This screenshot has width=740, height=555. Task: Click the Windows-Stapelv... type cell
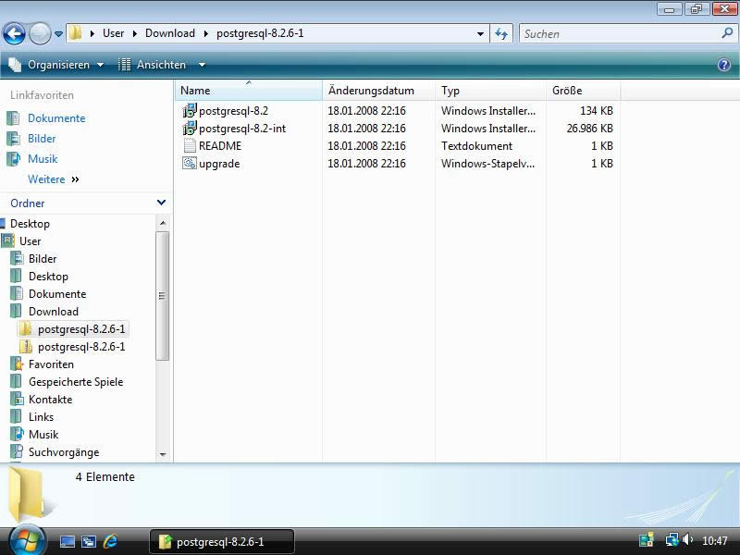tap(488, 164)
